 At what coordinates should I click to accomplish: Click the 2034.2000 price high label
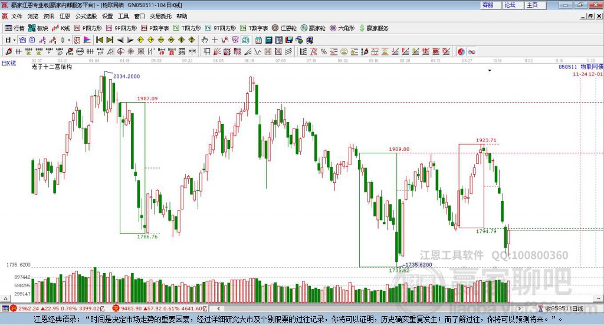126,76
